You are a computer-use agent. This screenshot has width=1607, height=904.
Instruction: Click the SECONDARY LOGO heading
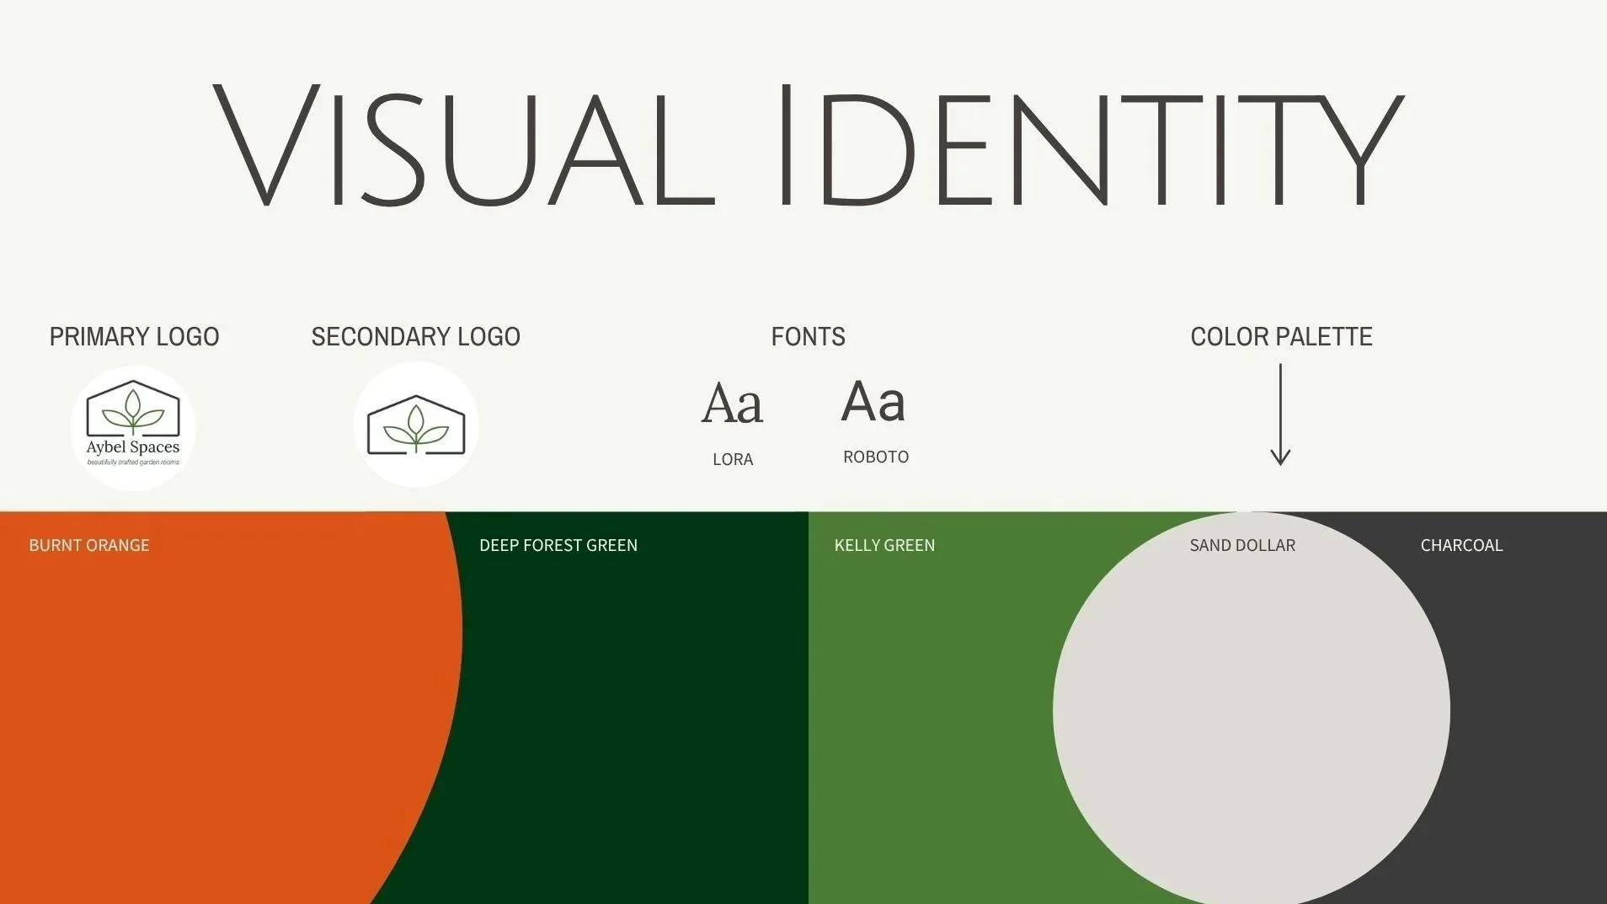pos(416,337)
